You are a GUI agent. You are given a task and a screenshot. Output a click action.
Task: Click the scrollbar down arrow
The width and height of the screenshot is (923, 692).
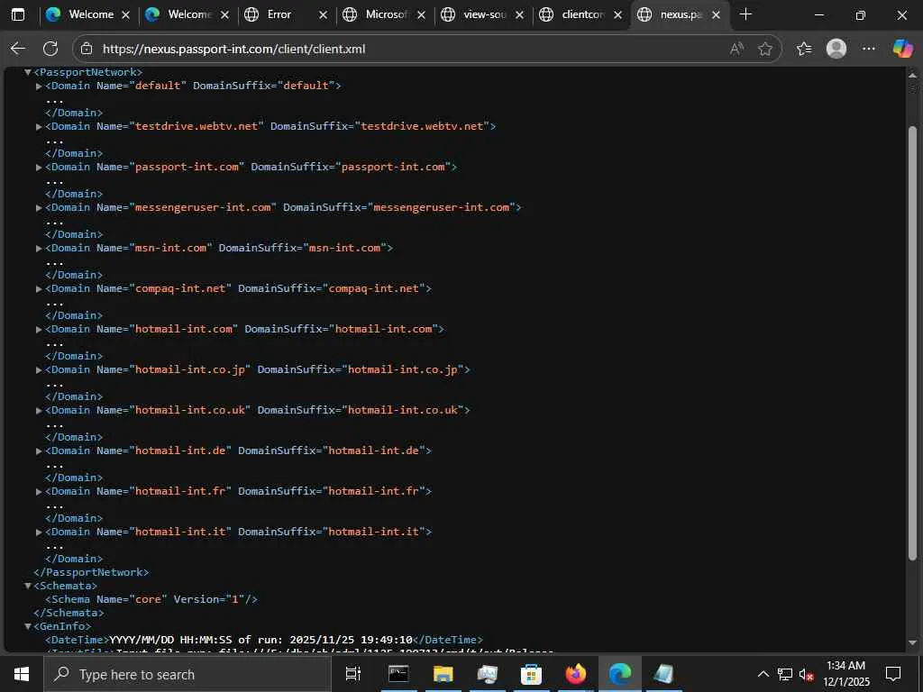[x=912, y=643]
